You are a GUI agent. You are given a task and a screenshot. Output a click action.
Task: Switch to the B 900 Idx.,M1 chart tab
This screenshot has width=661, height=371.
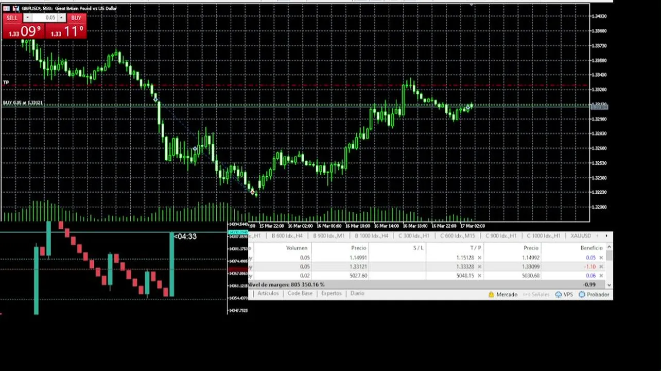tap(328, 236)
